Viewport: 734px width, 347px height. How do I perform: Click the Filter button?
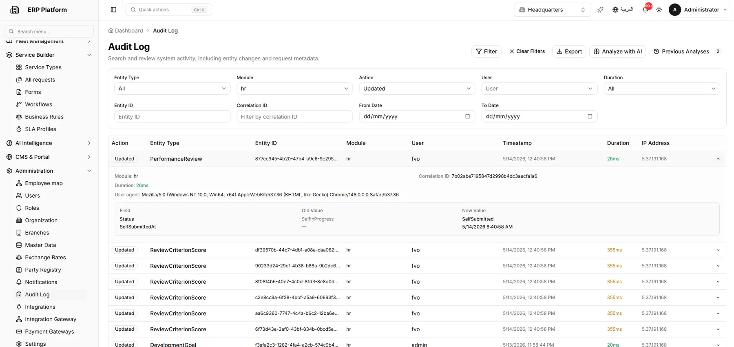[x=486, y=51]
